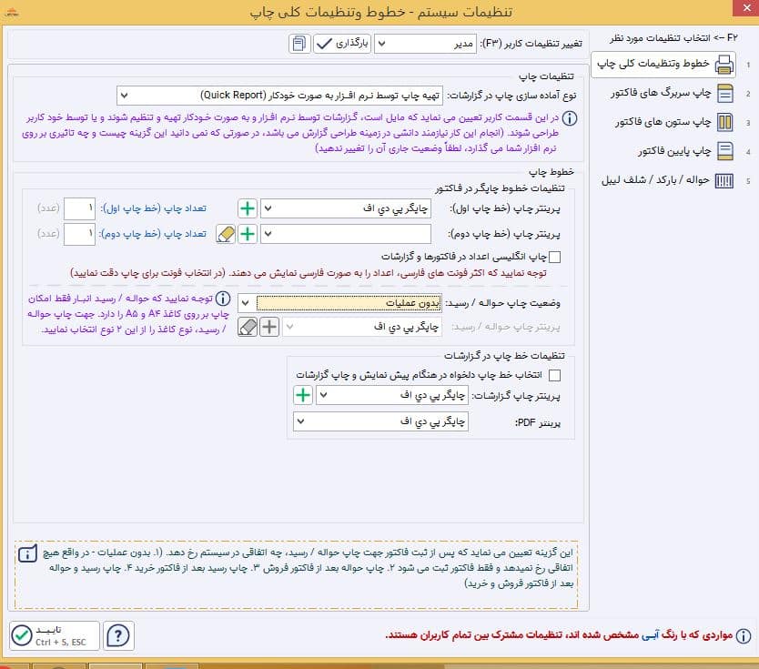Open the پرینتر چاپ گزارشات dropdown
Image resolution: width=759 pixels, height=669 pixels.
[x=392, y=395]
